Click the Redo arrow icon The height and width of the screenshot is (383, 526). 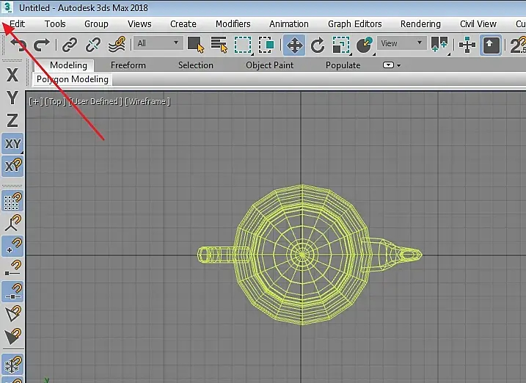pos(42,45)
